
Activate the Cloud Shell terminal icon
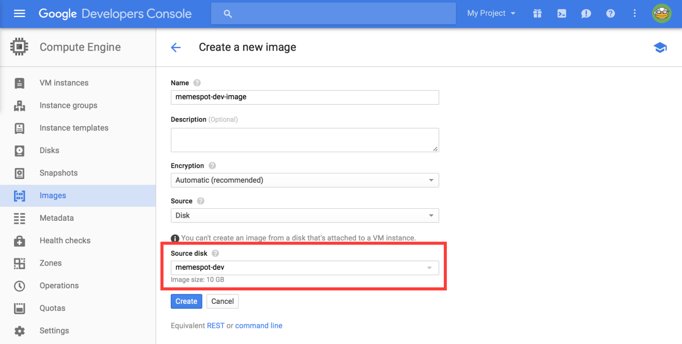562,13
